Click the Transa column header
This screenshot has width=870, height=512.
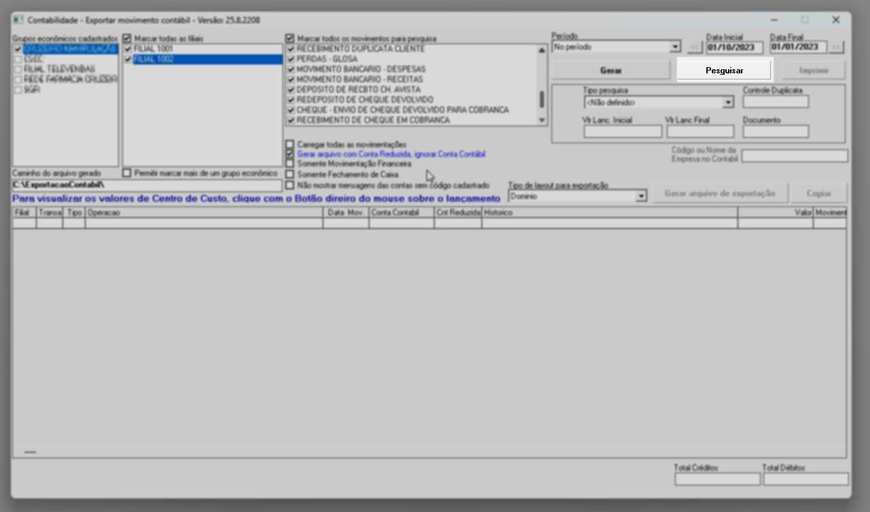[x=50, y=213]
